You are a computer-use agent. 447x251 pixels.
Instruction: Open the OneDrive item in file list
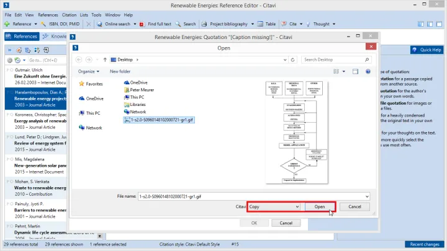[136, 82]
